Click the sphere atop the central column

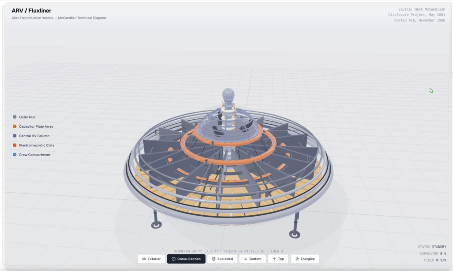228,95
